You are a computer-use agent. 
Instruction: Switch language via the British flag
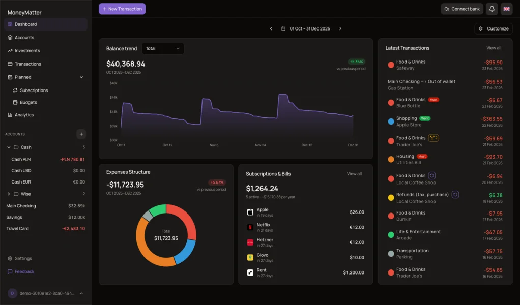(506, 9)
